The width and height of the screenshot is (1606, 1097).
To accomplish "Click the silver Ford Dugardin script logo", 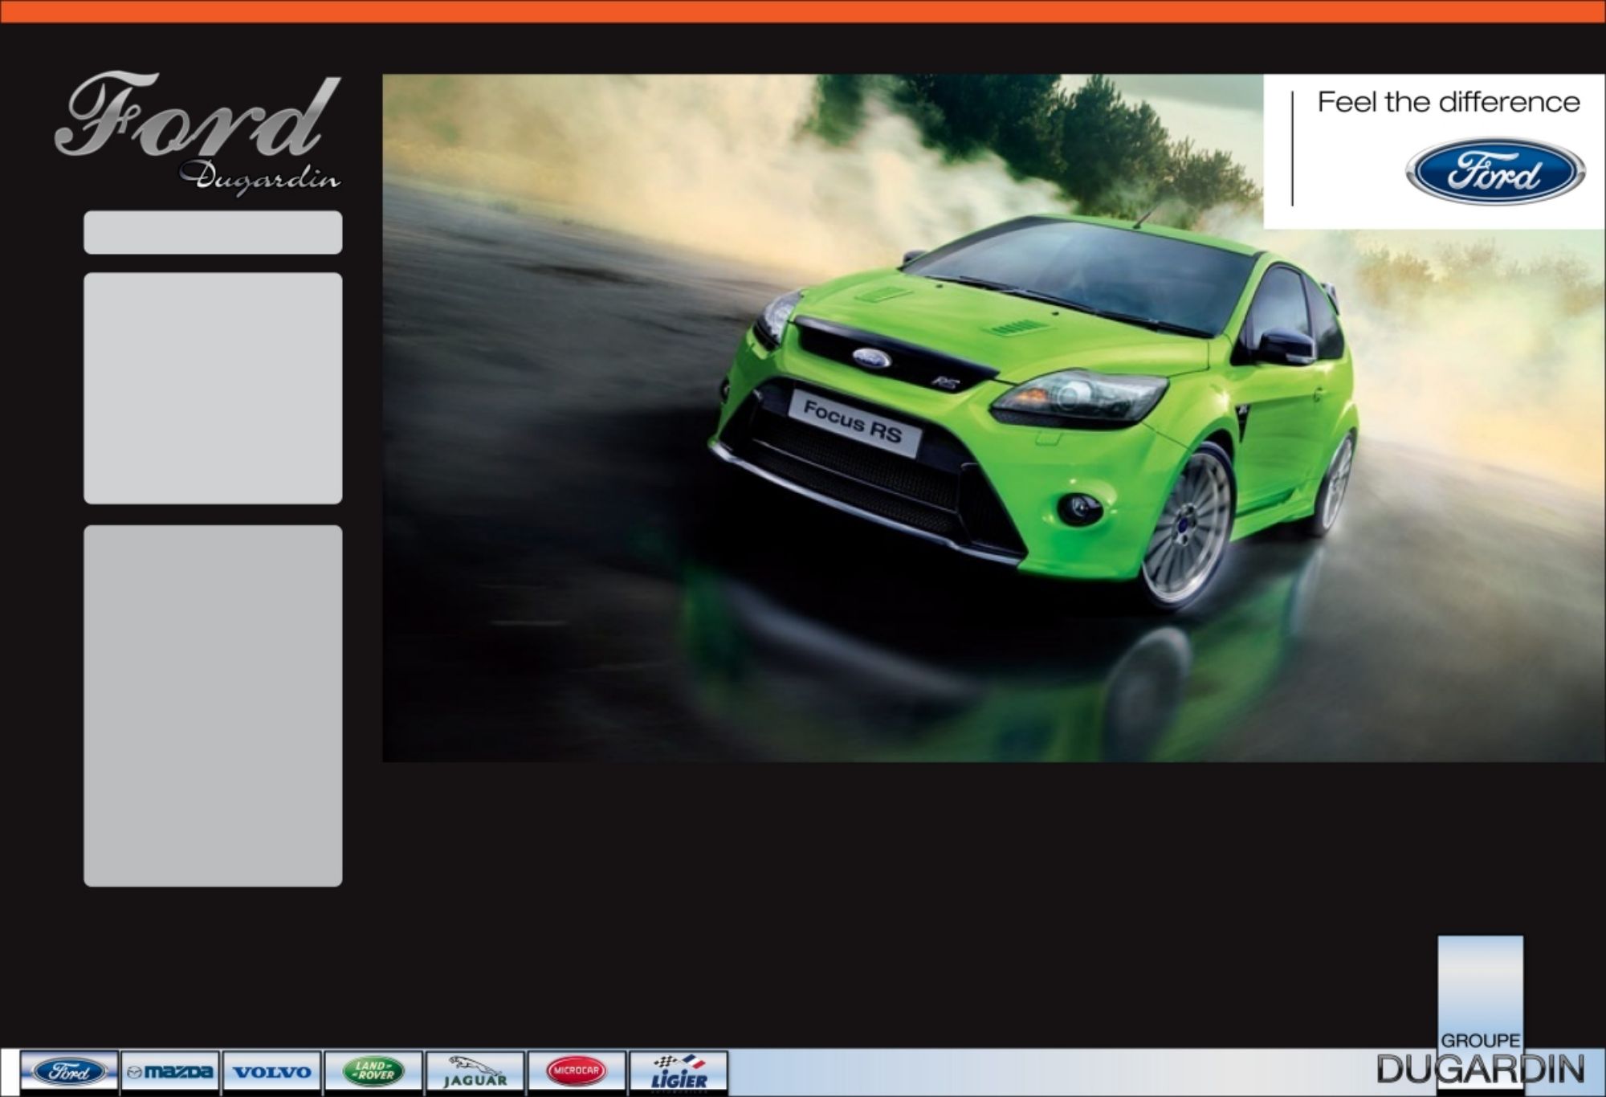I will 197,120.
